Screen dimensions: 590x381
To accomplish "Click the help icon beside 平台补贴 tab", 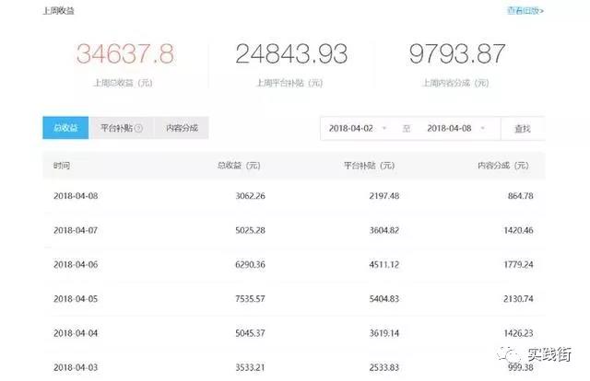I will pyautogui.click(x=138, y=128).
